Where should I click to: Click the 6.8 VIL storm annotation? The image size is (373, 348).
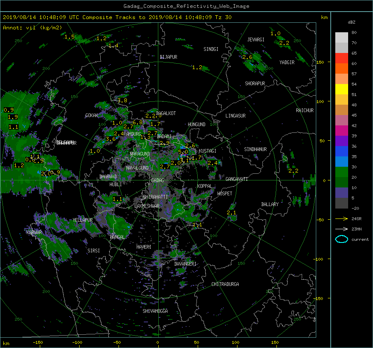138,122
